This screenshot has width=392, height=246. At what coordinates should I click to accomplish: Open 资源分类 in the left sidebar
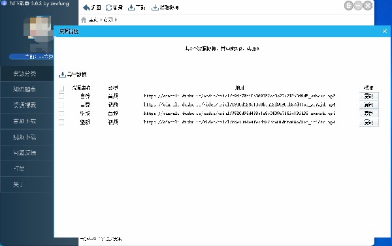[27, 74]
